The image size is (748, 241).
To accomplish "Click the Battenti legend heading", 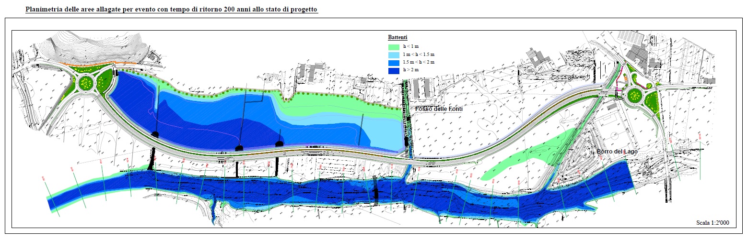I will 397,37.
